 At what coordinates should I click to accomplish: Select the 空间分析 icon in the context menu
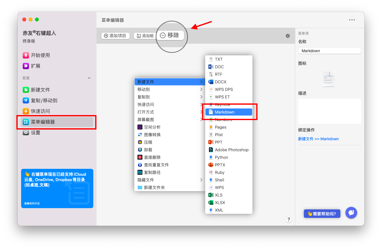140,127
